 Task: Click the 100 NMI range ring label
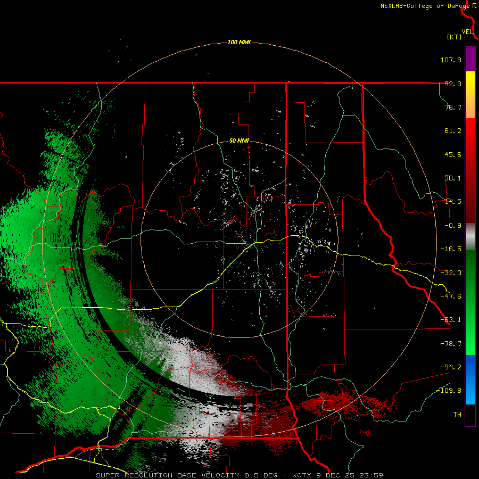coord(239,42)
